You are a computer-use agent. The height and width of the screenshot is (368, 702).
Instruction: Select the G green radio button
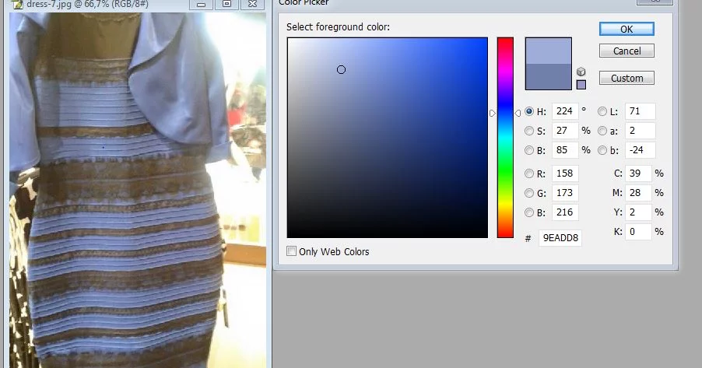point(530,193)
